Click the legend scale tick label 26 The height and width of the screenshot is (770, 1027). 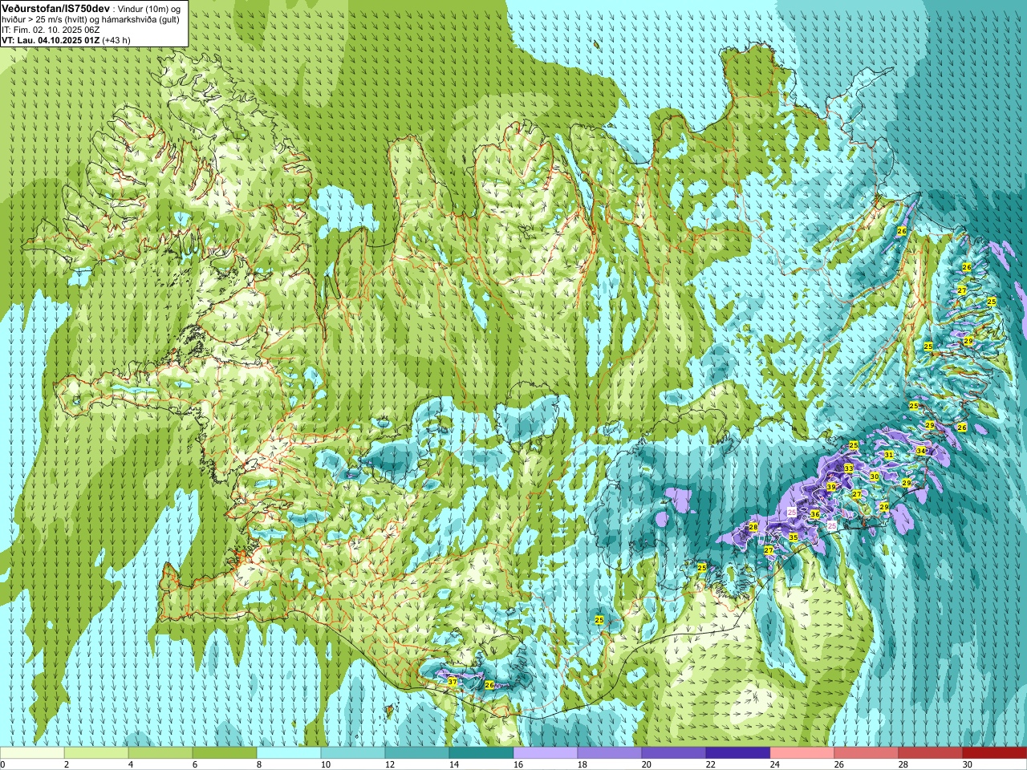coord(839,764)
